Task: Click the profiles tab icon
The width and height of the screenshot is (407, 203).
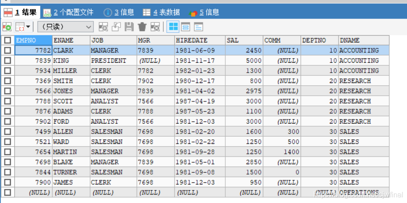Action: pos(47,13)
